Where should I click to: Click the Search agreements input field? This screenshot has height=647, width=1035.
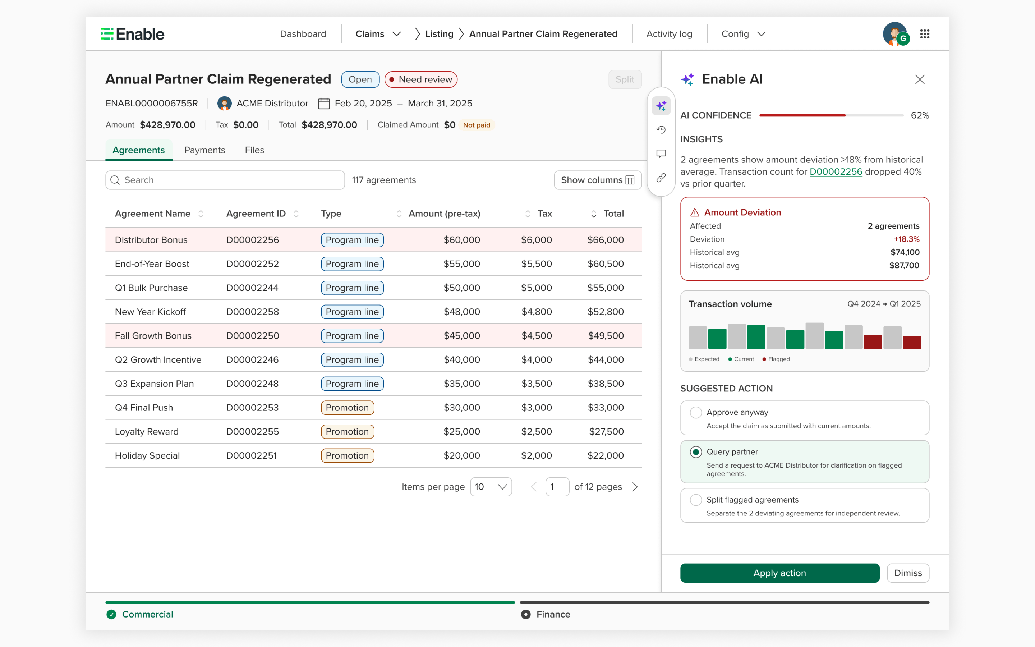pos(225,180)
